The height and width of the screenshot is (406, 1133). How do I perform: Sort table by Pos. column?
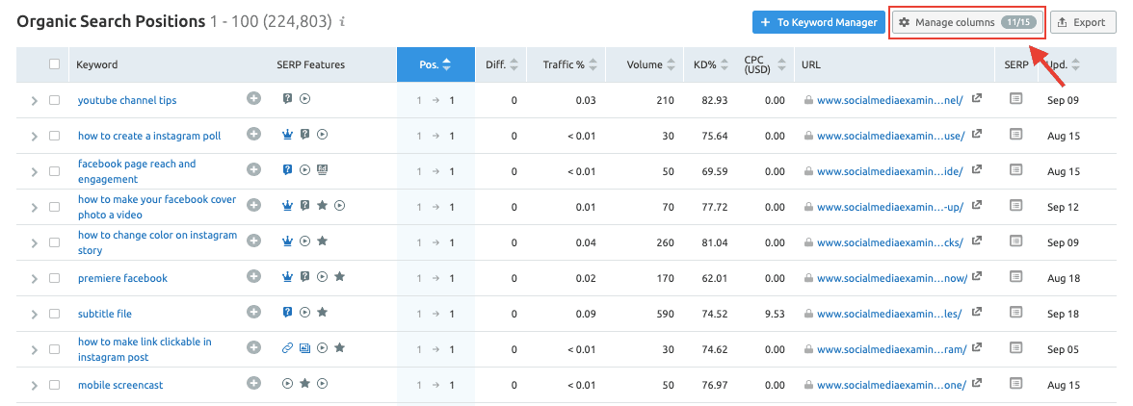point(435,64)
